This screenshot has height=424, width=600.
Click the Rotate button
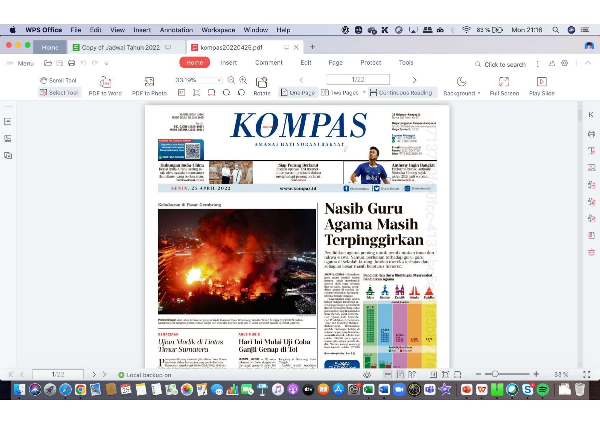pos(262,86)
